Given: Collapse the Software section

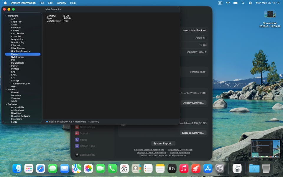Looking at the screenshot, I should click(x=6, y=104).
